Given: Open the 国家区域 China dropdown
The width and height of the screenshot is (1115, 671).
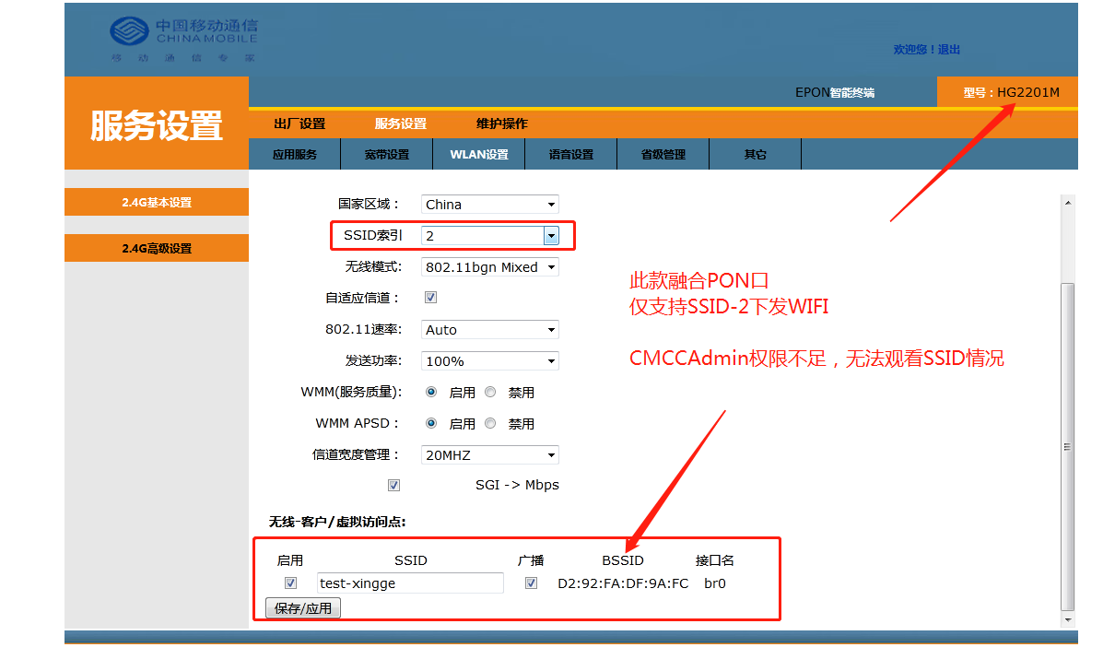Looking at the screenshot, I should point(489,205).
